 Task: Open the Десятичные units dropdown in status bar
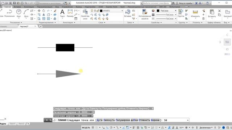click(x=206, y=127)
